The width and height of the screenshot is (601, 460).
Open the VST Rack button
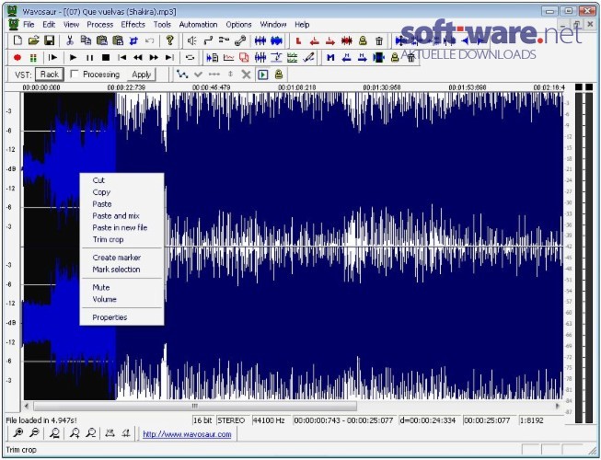pyautogui.click(x=50, y=75)
